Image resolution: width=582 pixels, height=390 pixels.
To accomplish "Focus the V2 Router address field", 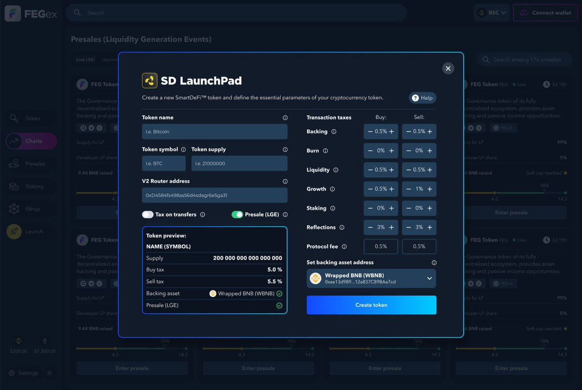I will 214,195.
